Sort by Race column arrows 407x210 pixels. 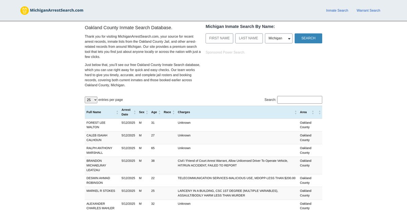[x=174, y=112]
